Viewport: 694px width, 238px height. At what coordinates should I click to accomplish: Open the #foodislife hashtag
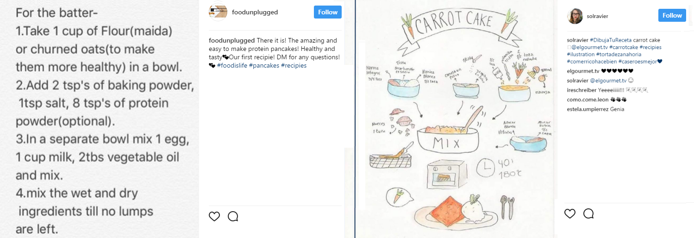click(232, 65)
